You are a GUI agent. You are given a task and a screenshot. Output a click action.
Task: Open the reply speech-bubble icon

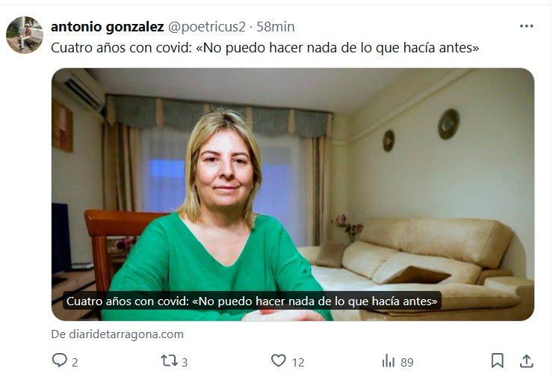click(59, 361)
